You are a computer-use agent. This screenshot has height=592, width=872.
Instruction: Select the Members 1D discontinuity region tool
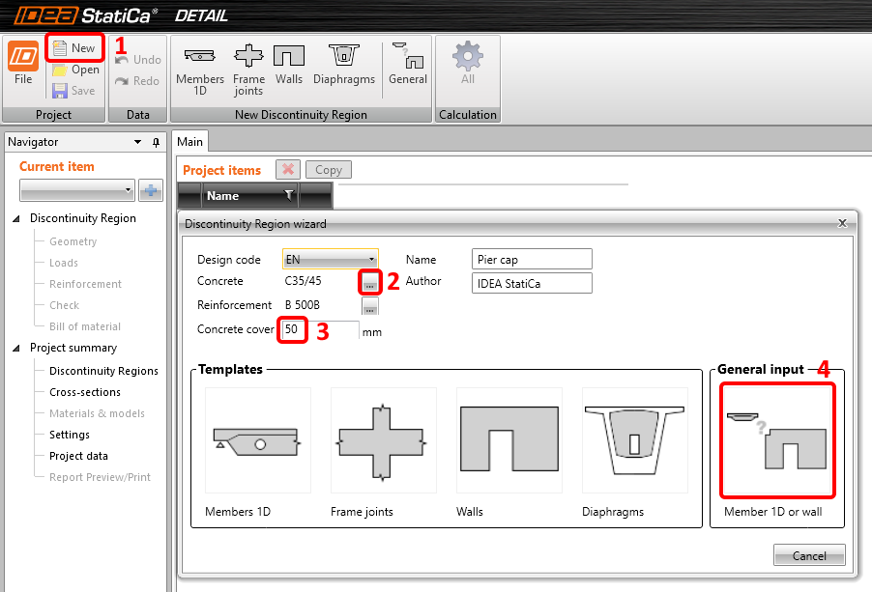click(199, 66)
